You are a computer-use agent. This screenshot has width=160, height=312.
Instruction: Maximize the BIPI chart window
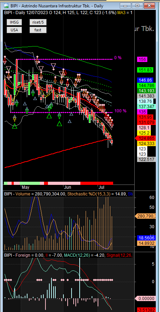(x=137, y=6)
